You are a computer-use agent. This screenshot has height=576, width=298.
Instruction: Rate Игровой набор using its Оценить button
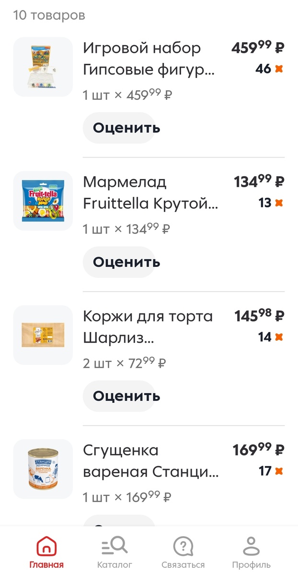120,128
